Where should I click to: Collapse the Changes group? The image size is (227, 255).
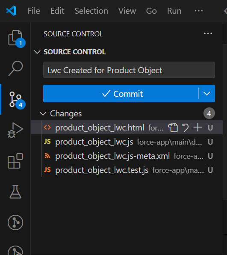point(43,113)
